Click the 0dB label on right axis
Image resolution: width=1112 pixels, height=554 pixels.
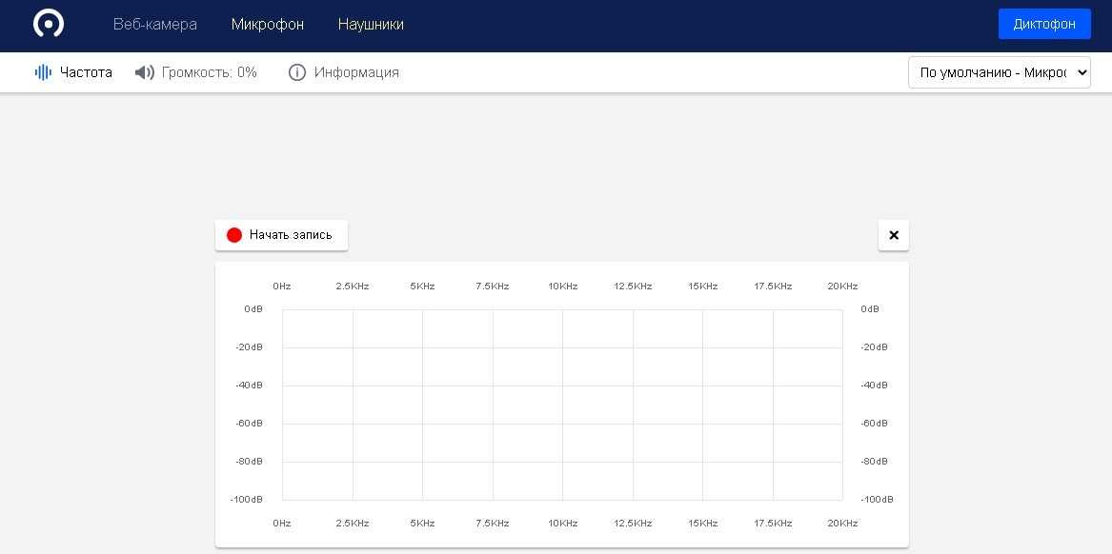870,308
